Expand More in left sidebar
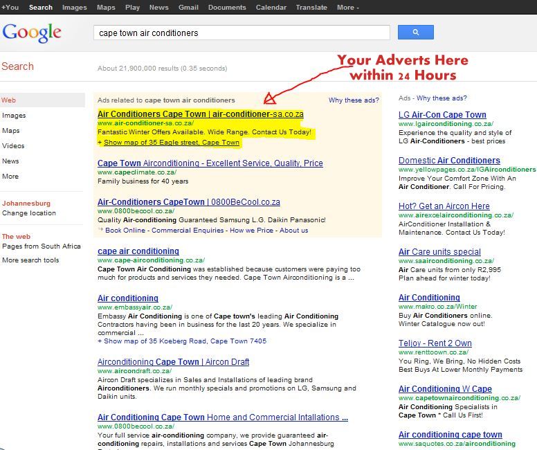This screenshot has height=450, width=537. tap(10, 176)
